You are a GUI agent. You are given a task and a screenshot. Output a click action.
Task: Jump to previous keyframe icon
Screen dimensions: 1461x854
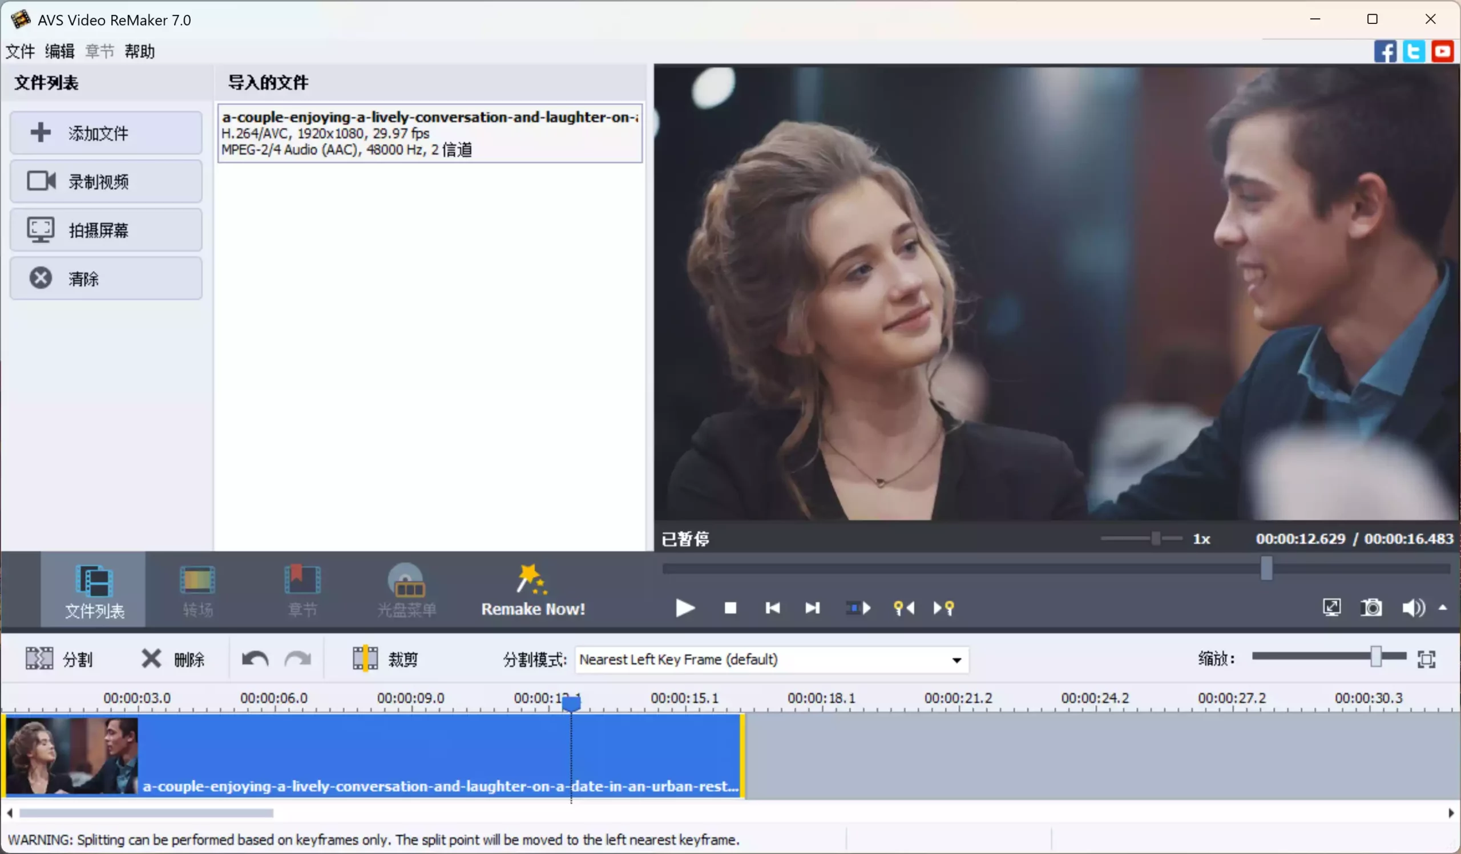903,608
